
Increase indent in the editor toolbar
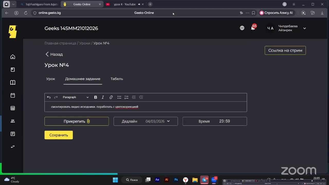pos(141,97)
